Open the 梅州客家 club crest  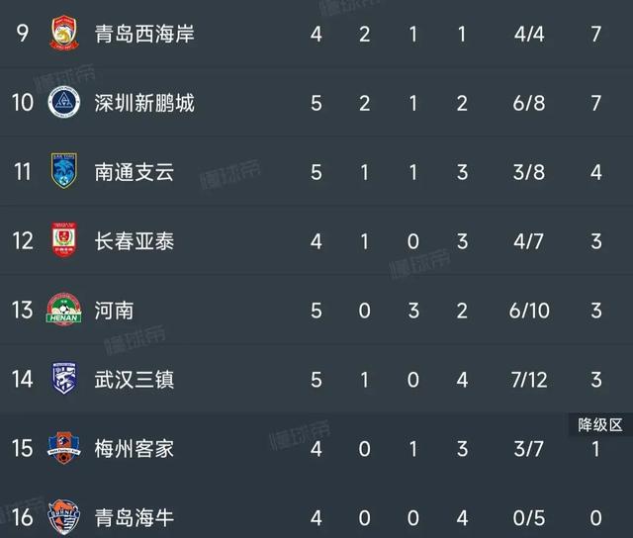(x=64, y=448)
